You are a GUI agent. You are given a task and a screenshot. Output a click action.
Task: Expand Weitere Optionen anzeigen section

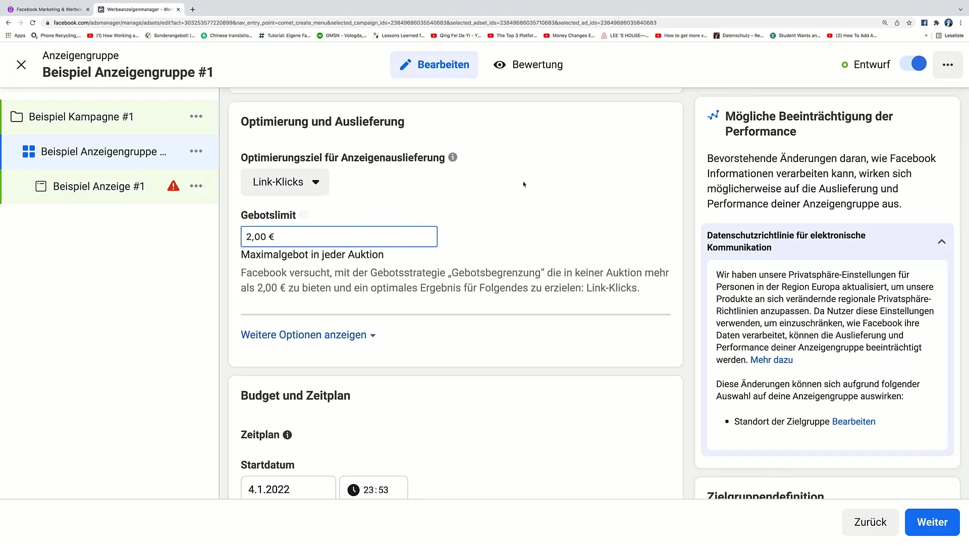click(307, 335)
